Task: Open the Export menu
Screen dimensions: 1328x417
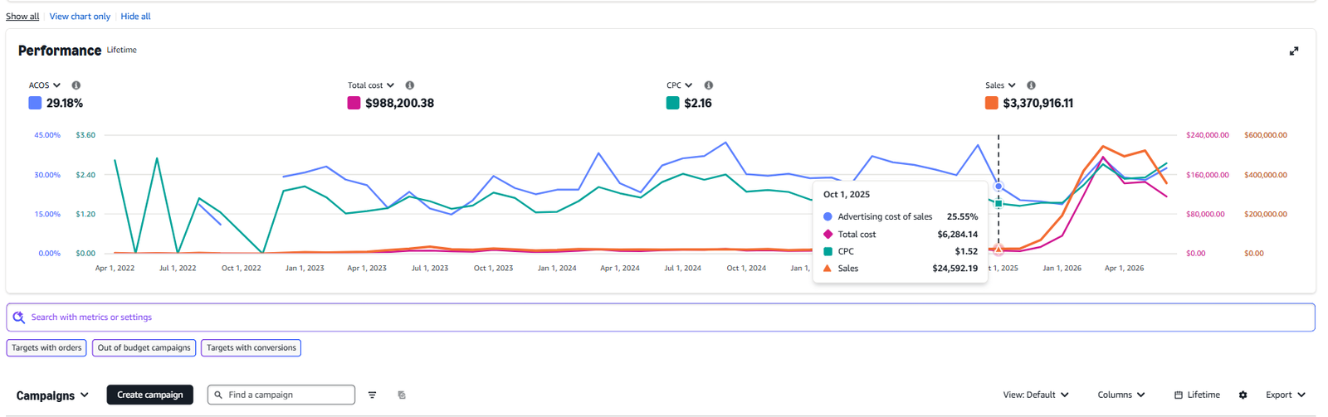Action: [1286, 395]
